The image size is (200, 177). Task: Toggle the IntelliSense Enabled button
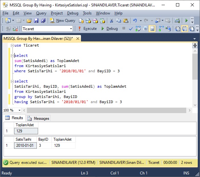[152, 29]
